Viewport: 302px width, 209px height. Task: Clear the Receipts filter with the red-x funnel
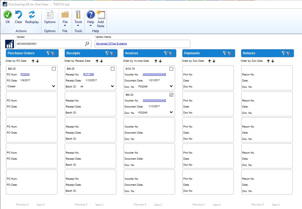point(112,53)
